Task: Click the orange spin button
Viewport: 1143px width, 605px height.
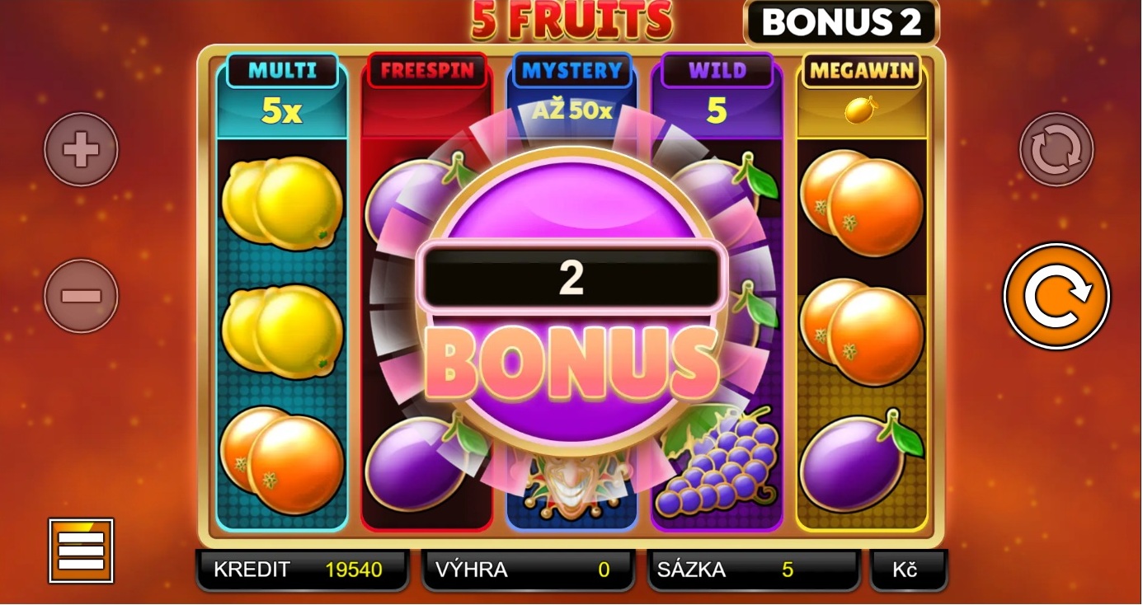Action: click(1056, 297)
